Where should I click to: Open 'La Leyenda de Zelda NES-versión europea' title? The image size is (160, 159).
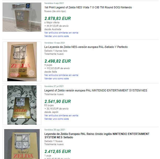pyautogui.click(x=86, y=47)
